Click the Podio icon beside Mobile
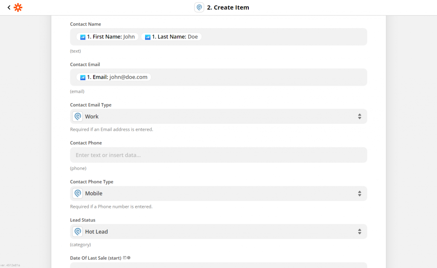Screen dimensions: 437x268 (78, 193)
